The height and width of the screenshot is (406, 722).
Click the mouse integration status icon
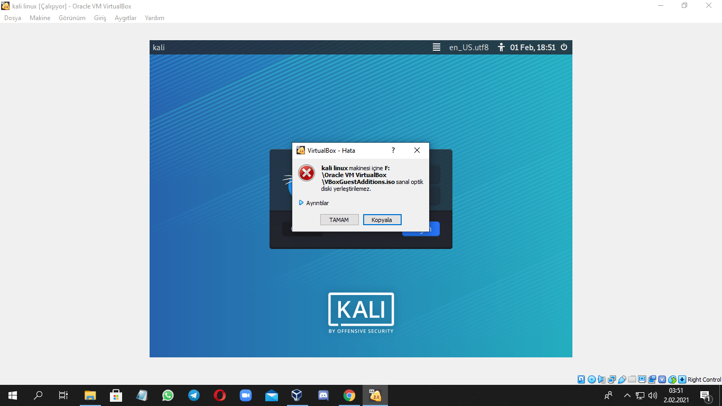pyautogui.click(x=672, y=380)
